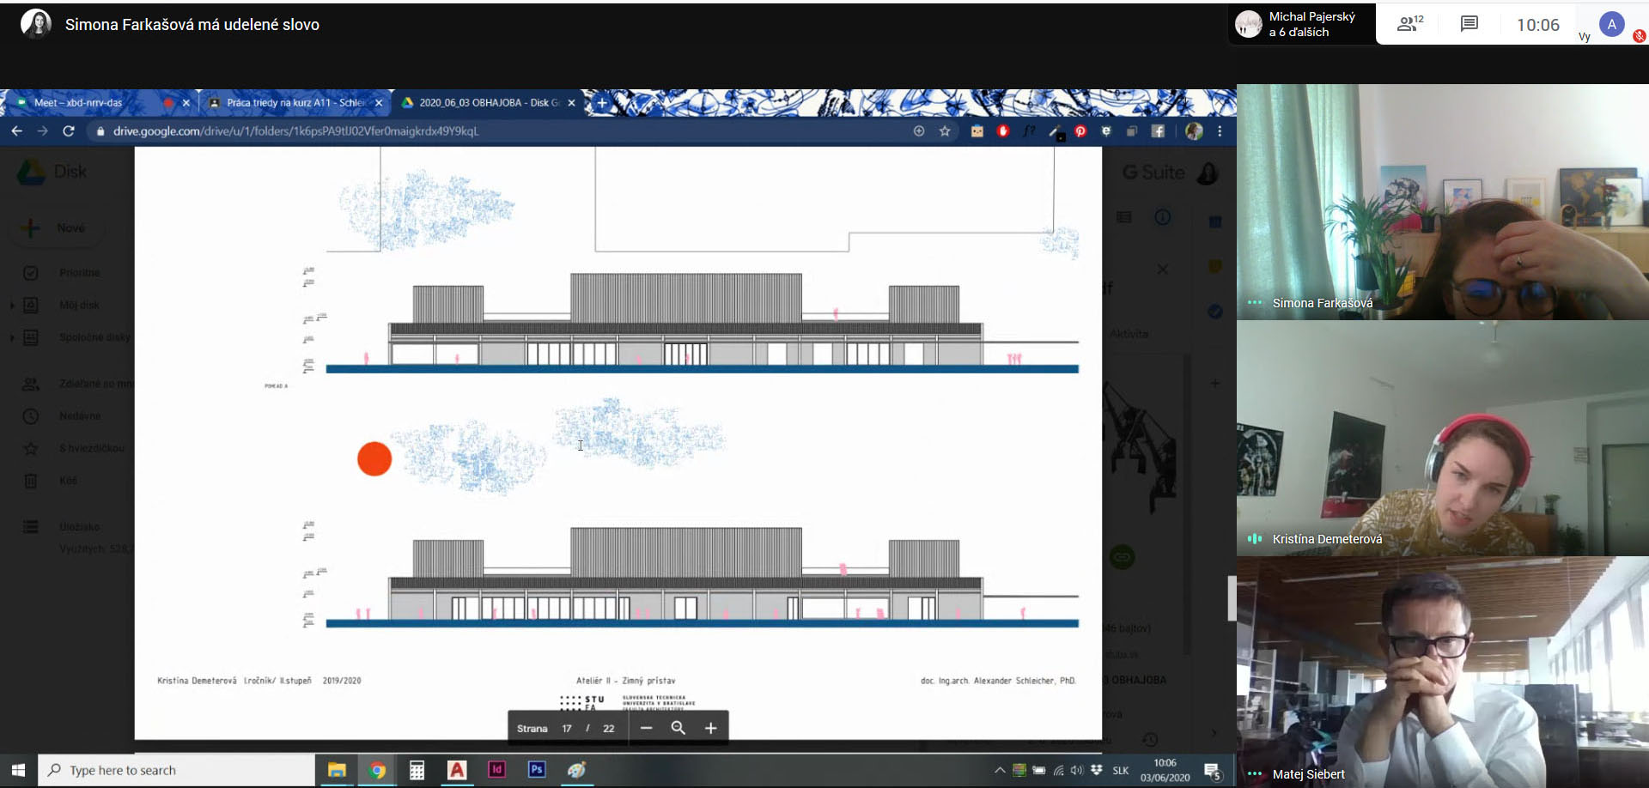Close the Meet browser tab
This screenshot has height=788, width=1649.
pyautogui.click(x=186, y=103)
